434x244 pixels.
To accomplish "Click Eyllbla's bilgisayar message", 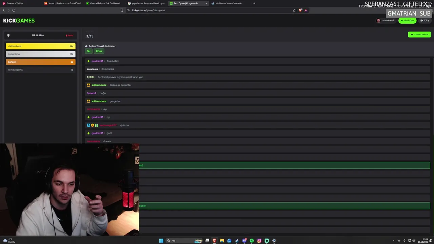I will pyautogui.click(x=257, y=77).
